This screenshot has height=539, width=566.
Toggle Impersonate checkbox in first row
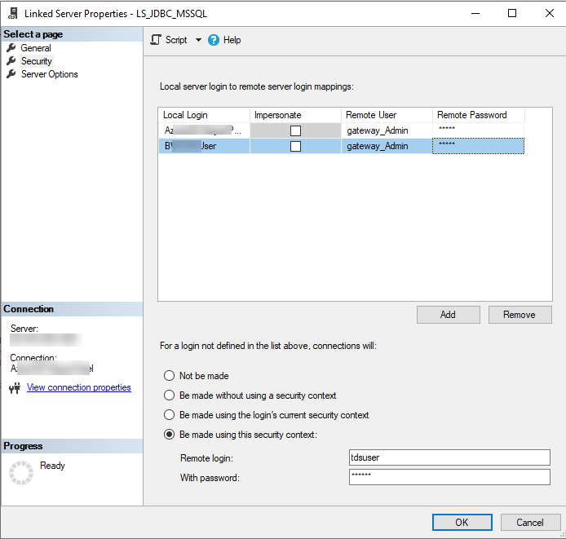tap(295, 130)
